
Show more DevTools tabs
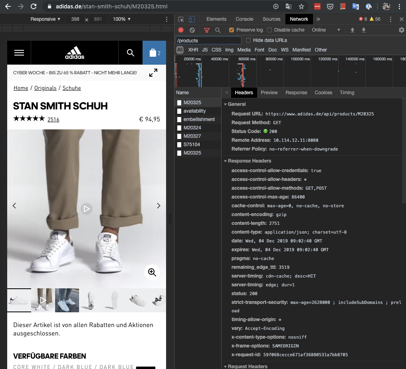[x=318, y=19]
